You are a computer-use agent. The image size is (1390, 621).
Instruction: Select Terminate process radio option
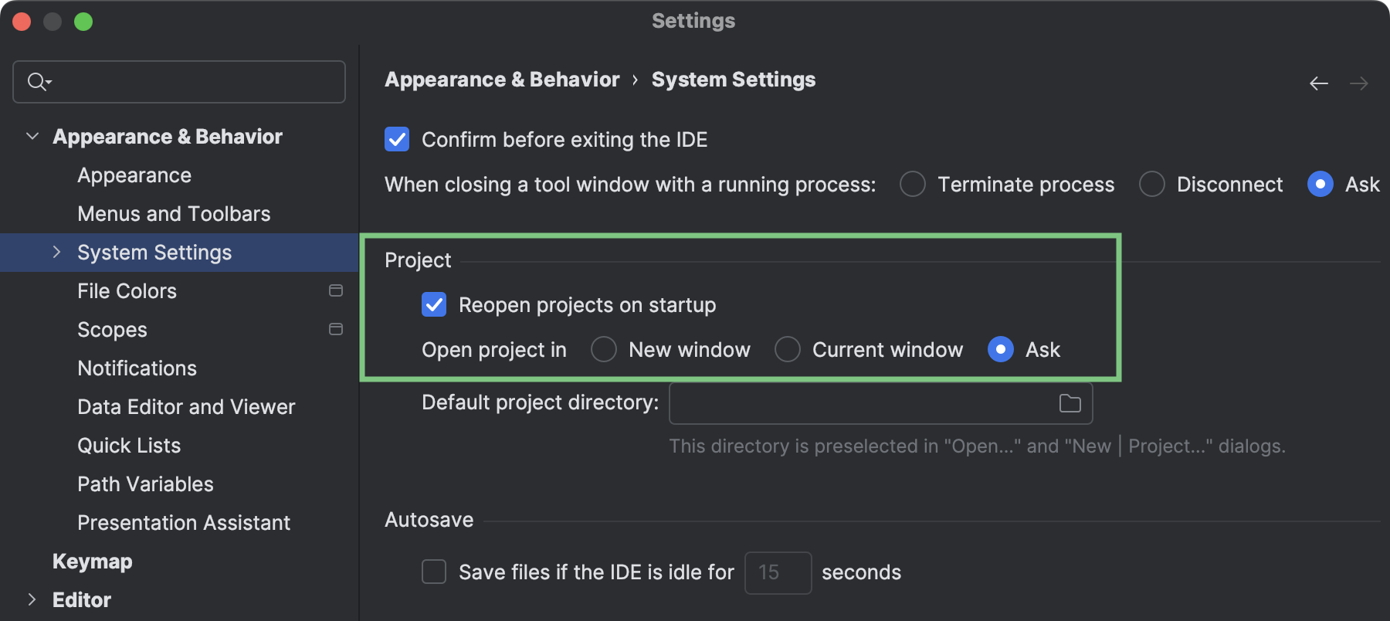[x=913, y=184]
